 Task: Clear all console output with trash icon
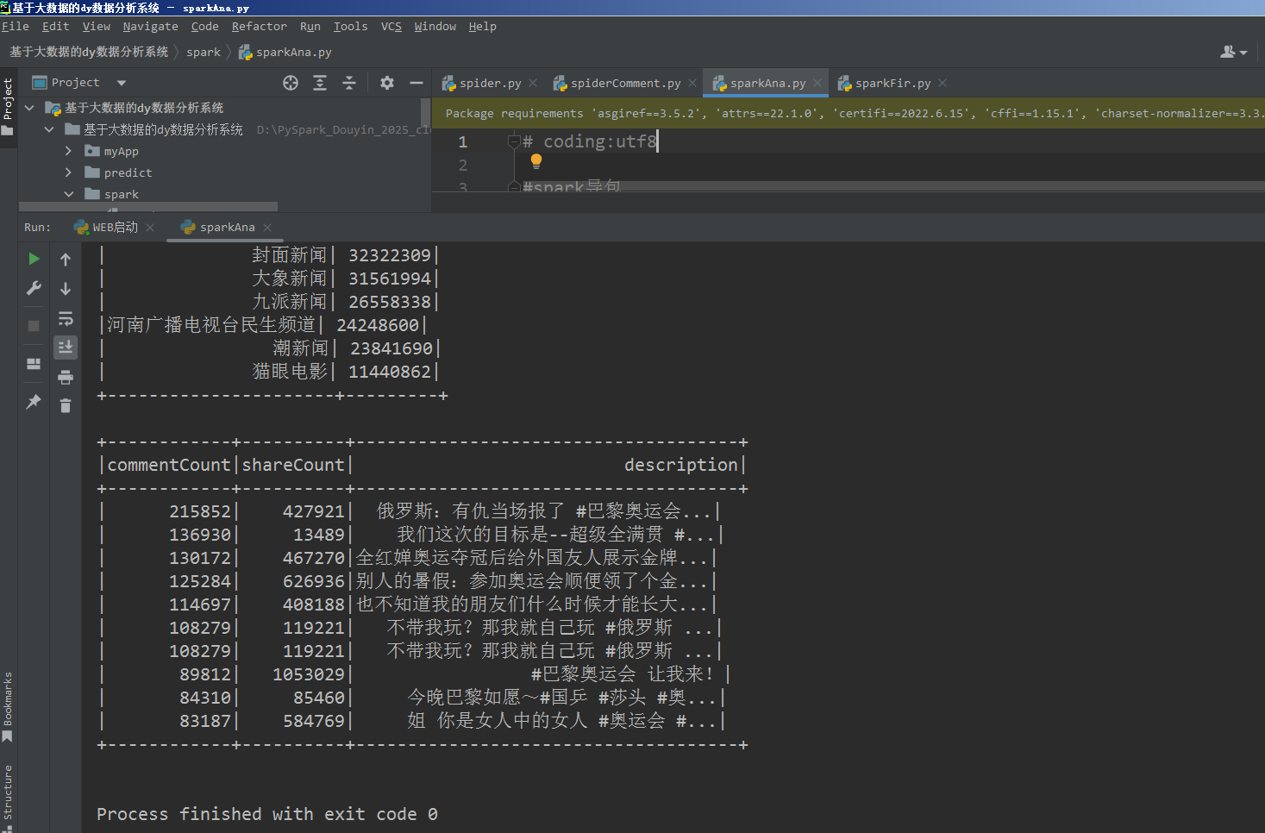pyautogui.click(x=66, y=405)
